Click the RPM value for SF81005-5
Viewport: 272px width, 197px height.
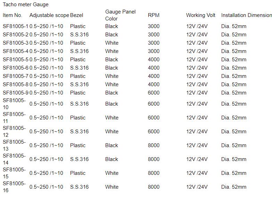tap(154, 60)
